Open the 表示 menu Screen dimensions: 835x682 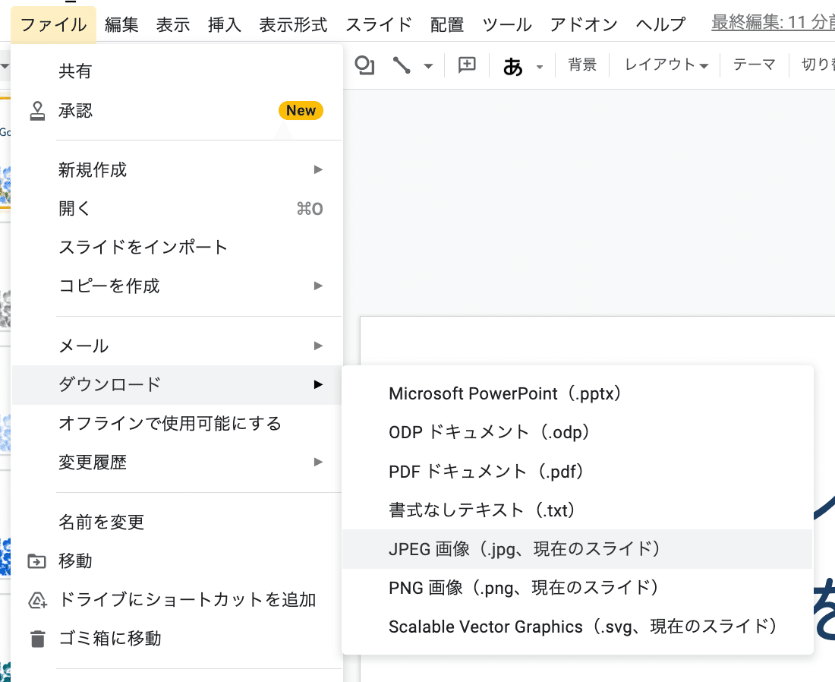tap(173, 24)
